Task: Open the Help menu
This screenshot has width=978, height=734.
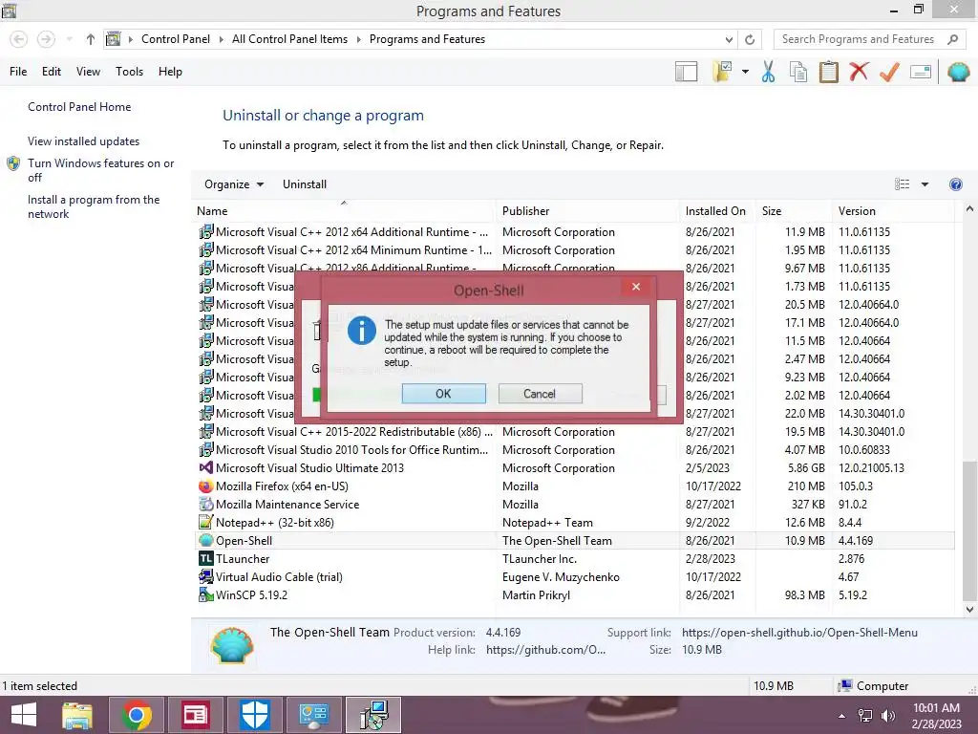Action: click(x=170, y=72)
